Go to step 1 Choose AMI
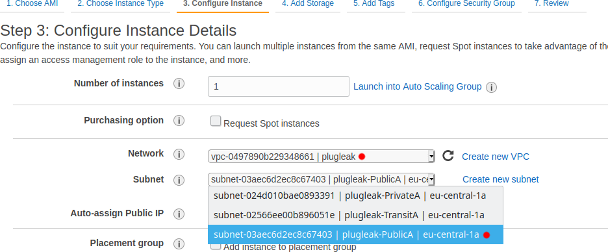 pyautogui.click(x=32, y=3)
